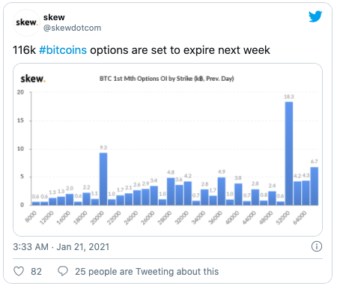
Task: Open the @skewdotcom handle link
Action: click(x=72, y=28)
